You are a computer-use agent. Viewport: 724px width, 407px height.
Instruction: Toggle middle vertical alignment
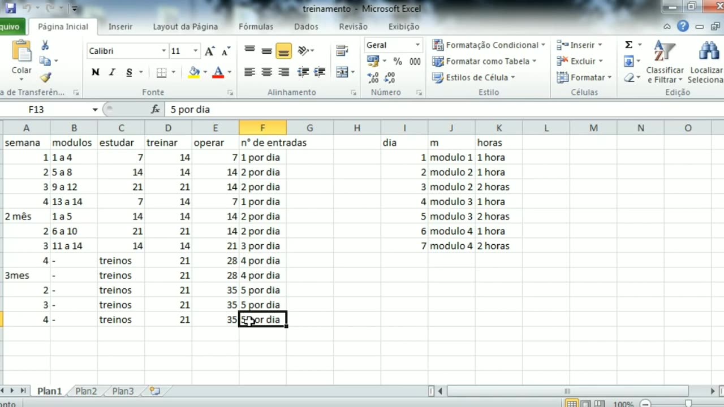click(266, 51)
